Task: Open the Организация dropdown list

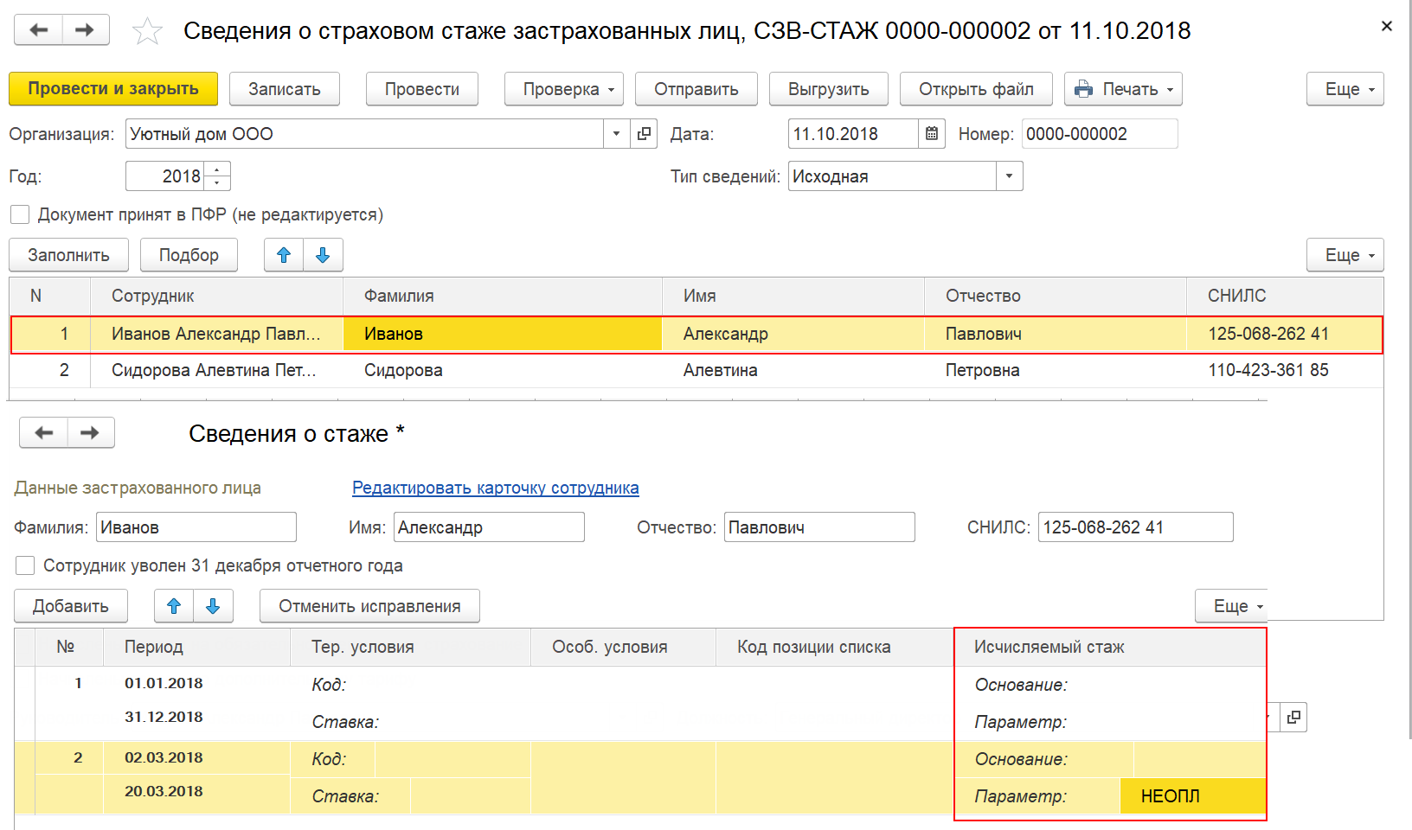Action: 616,134
